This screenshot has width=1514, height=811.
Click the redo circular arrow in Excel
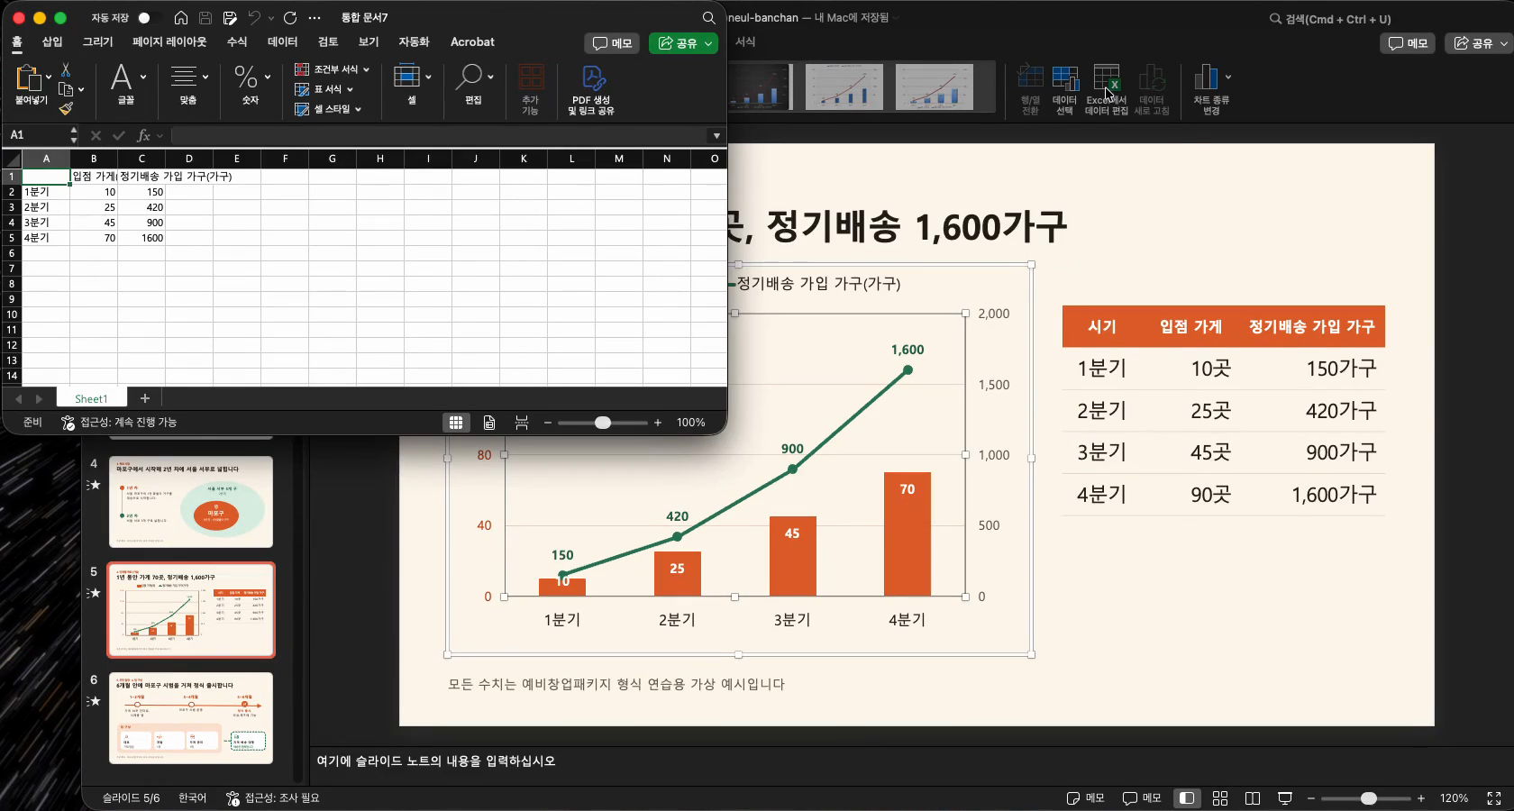290,18
